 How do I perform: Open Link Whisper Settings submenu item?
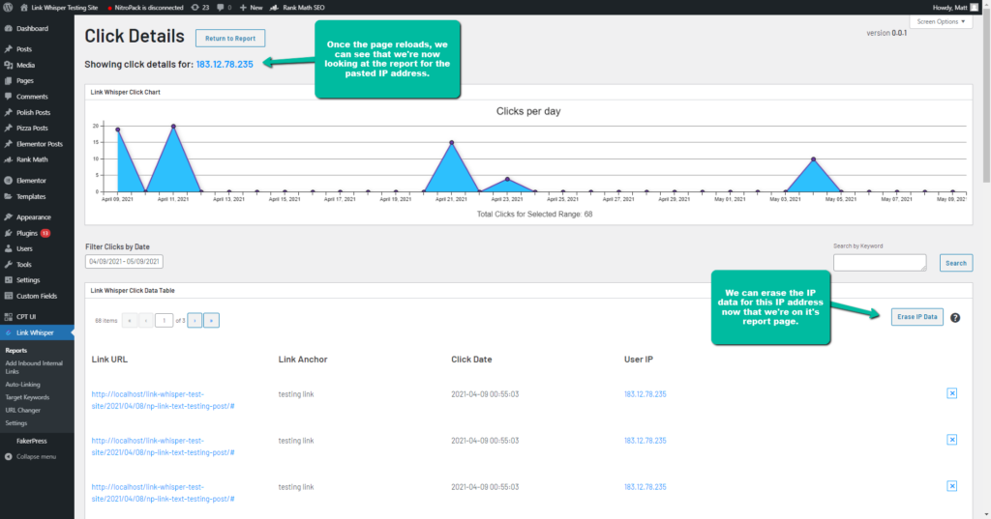[16, 423]
